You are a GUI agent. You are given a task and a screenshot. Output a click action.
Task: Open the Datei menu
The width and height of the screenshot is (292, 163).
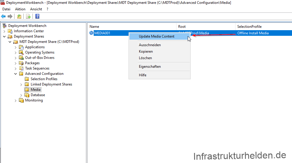click(x=6, y=9)
